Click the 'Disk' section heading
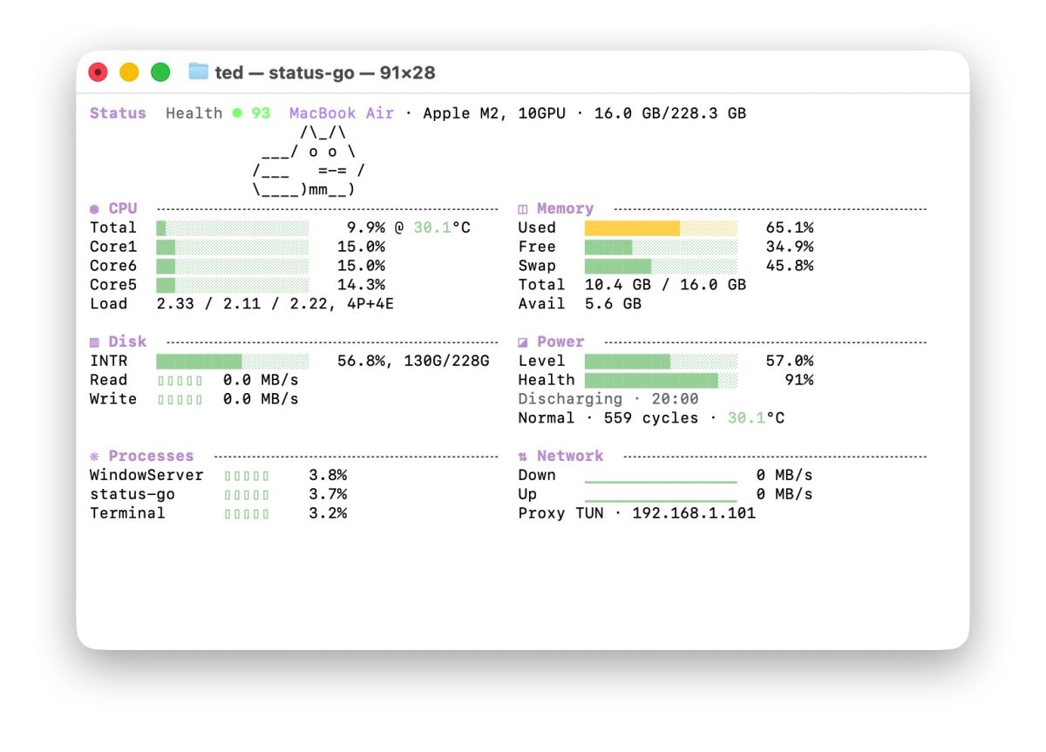 point(127,342)
